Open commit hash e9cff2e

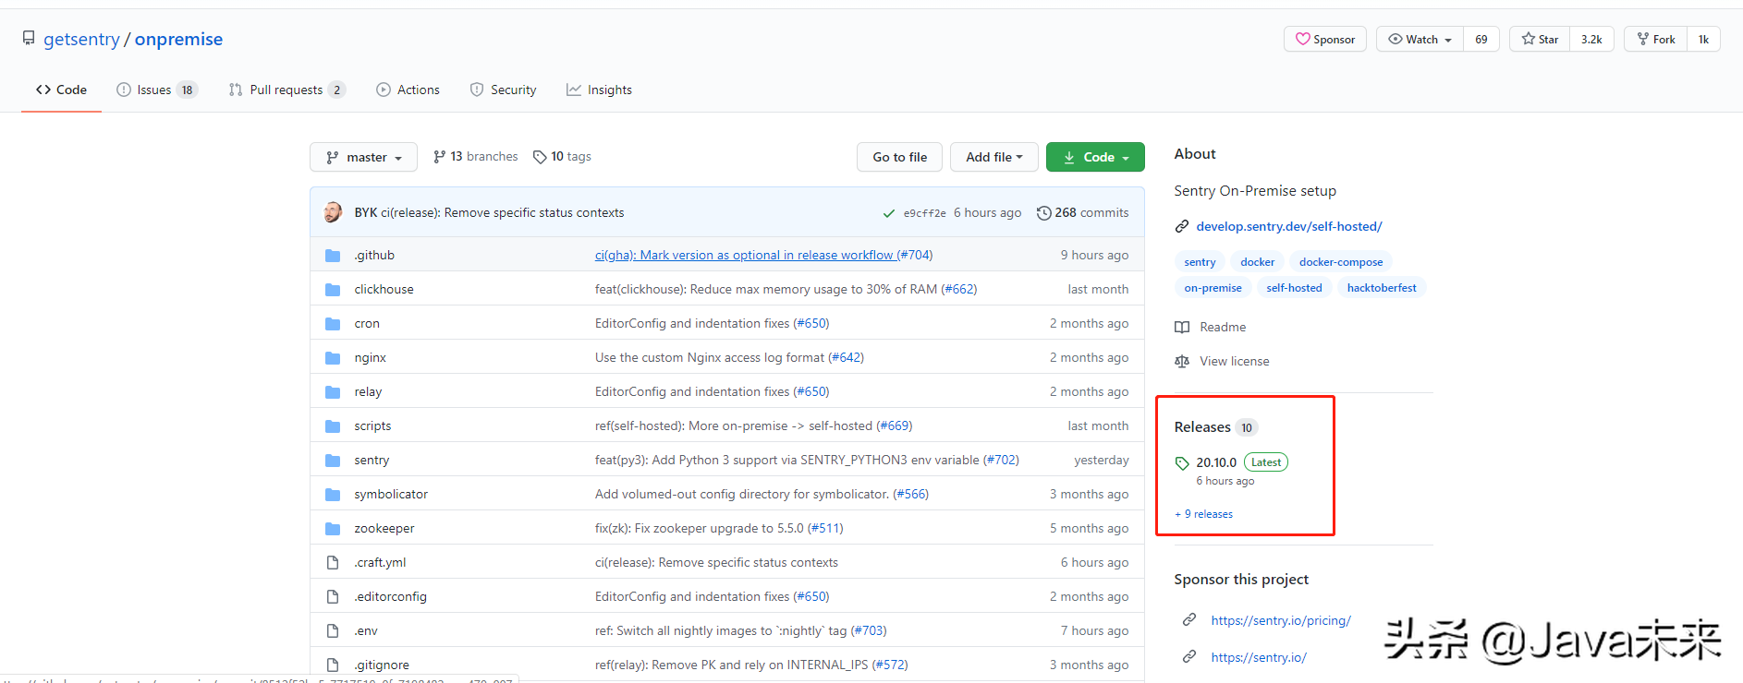(x=924, y=213)
